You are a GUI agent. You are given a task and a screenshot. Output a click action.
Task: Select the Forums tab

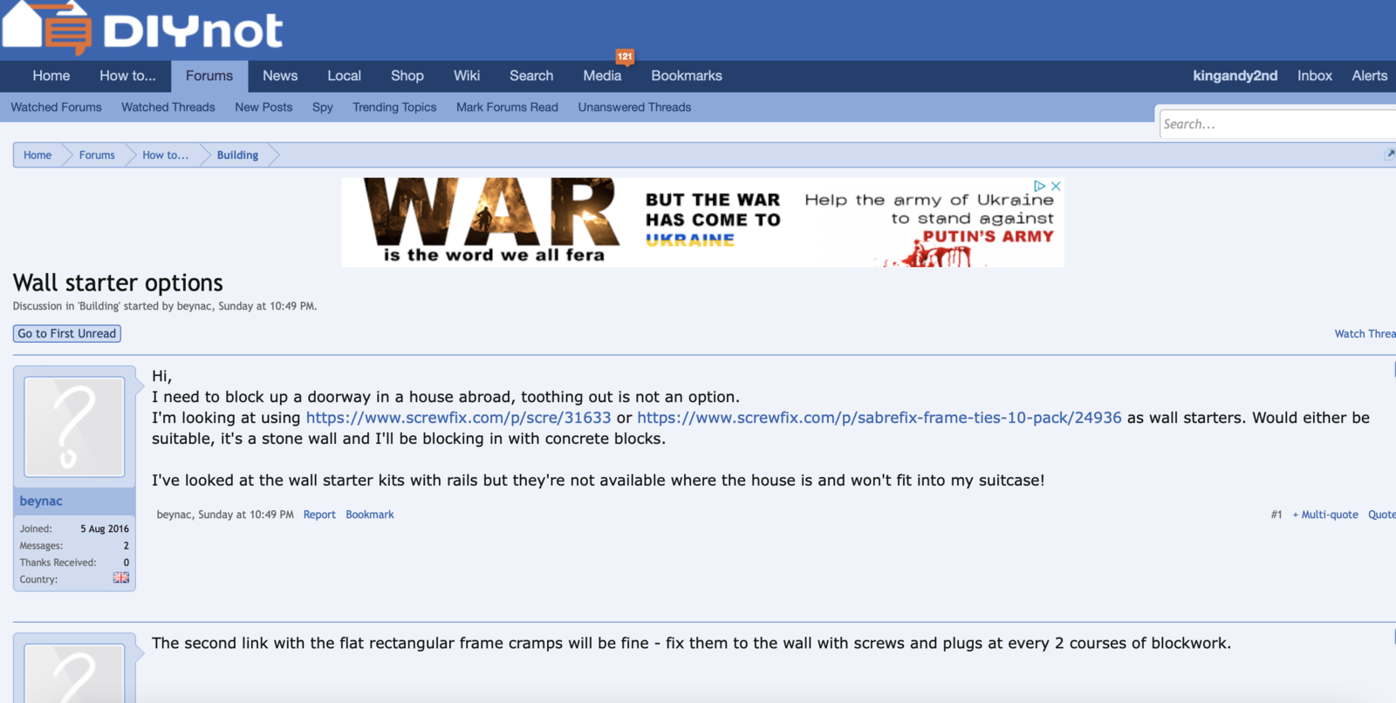coord(209,76)
